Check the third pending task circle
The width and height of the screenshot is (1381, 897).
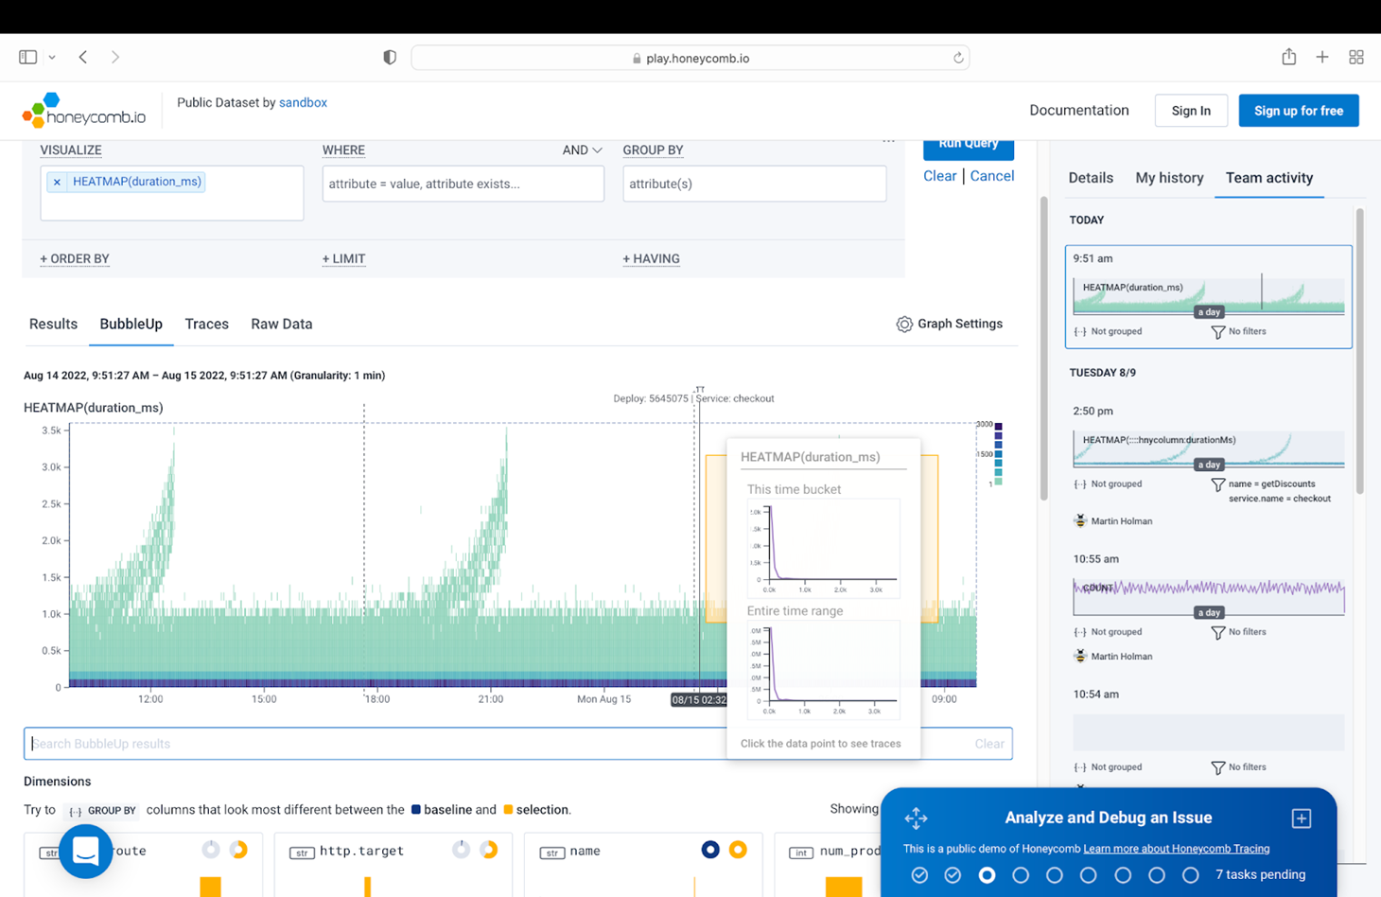(x=987, y=875)
